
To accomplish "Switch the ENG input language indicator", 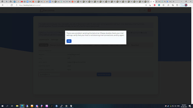I will click(x=178, y=106).
